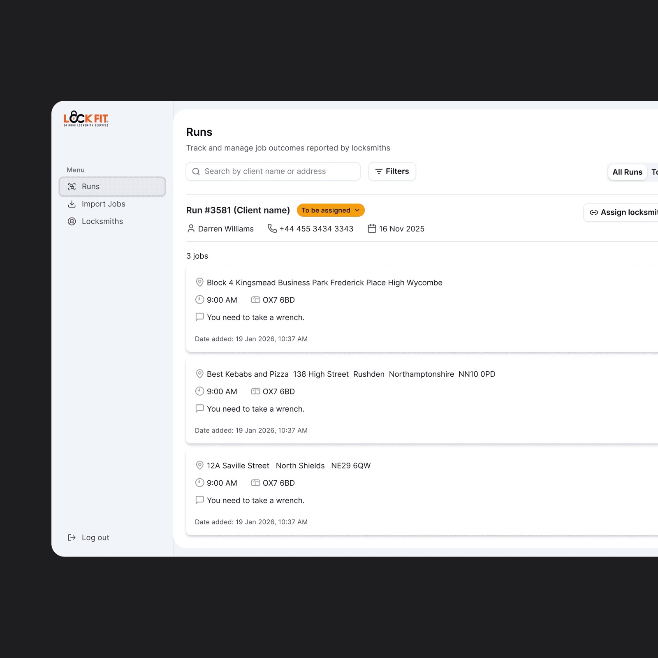
Task: Click calendar icon beside 16 Nov 2025
Action: coord(372,228)
